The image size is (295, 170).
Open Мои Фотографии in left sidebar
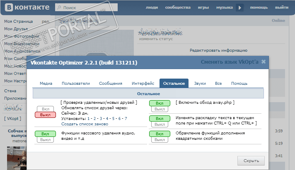coord(22,36)
